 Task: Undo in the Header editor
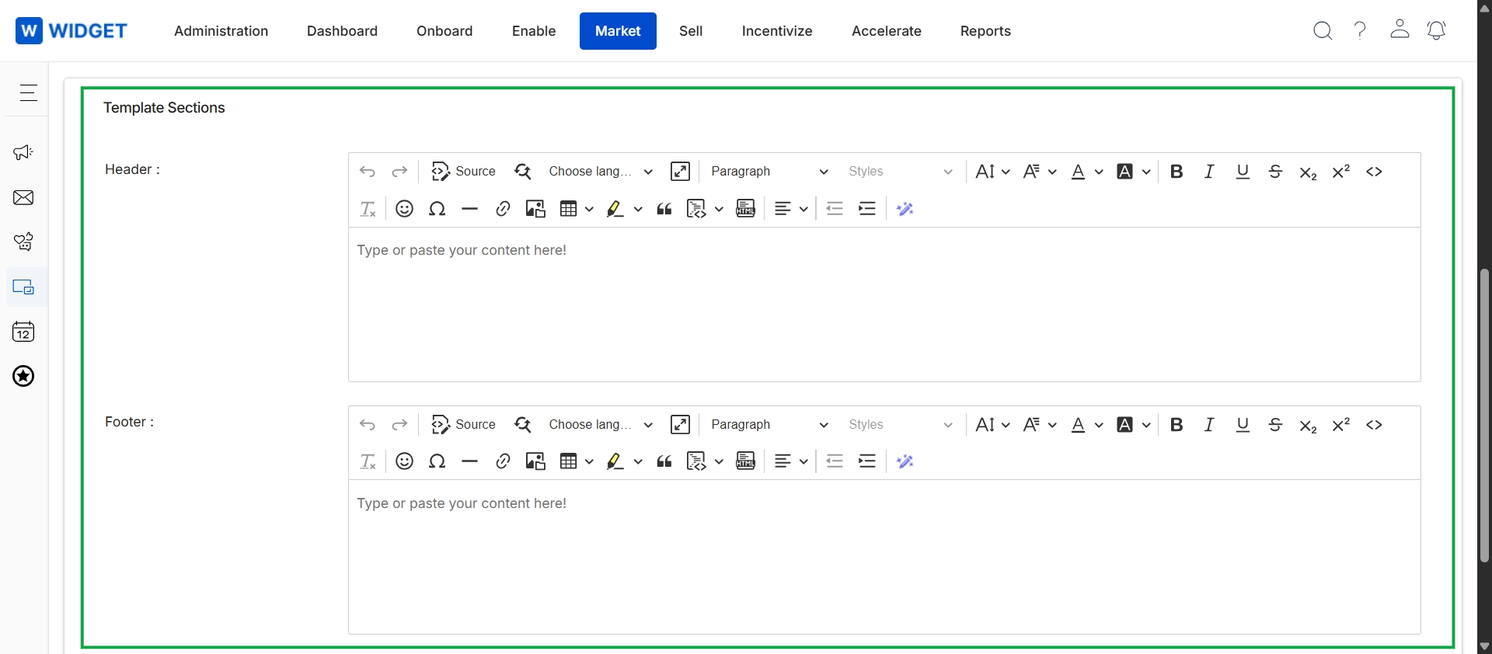pyautogui.click(x=368, y=172)
